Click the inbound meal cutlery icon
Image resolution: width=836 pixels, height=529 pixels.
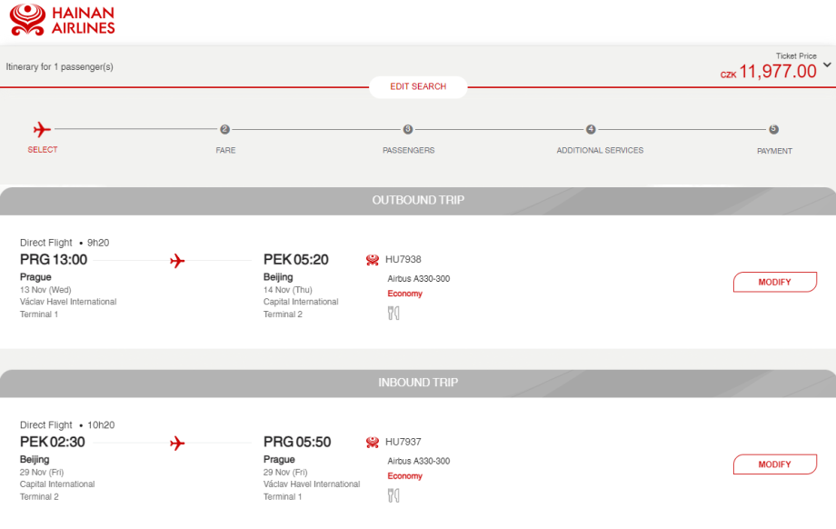pyautogui.click(x=393, y=495)
